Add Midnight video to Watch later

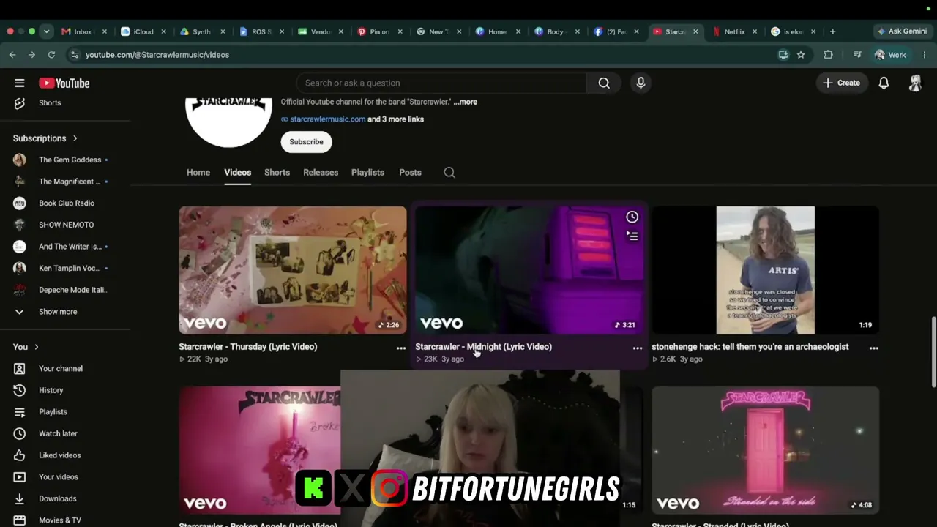click(x=632, y=217)
